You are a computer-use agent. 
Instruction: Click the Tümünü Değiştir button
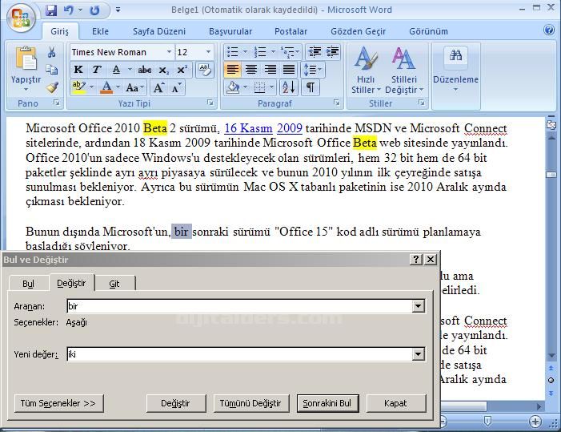[250, 403]
